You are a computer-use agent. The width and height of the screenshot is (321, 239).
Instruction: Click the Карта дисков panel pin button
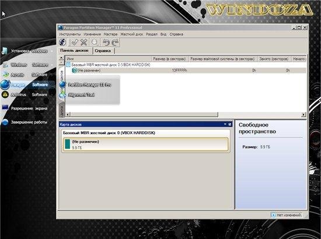point(230,124)
